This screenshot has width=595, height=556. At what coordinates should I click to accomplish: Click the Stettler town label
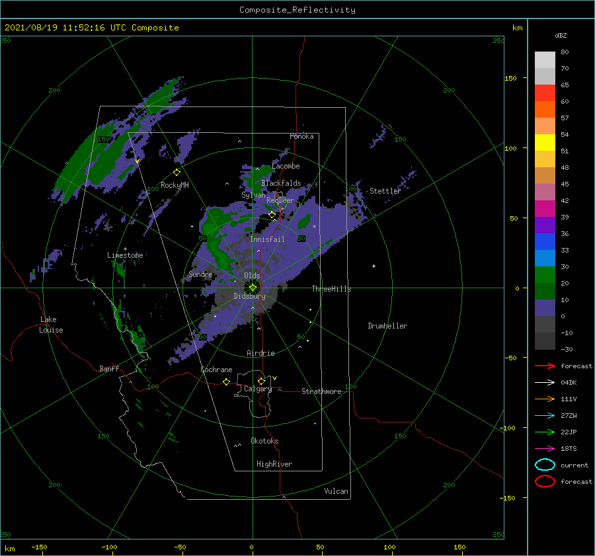click(385, 191)
